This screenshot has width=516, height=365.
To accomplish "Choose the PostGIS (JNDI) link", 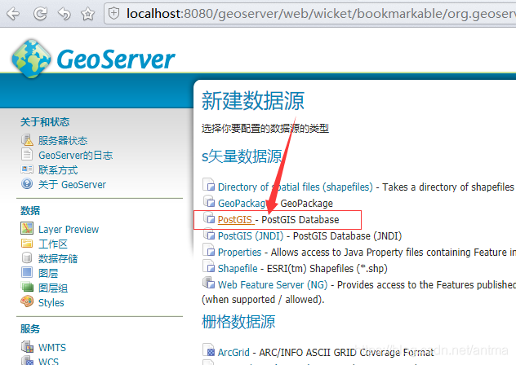I will [251, 236].
